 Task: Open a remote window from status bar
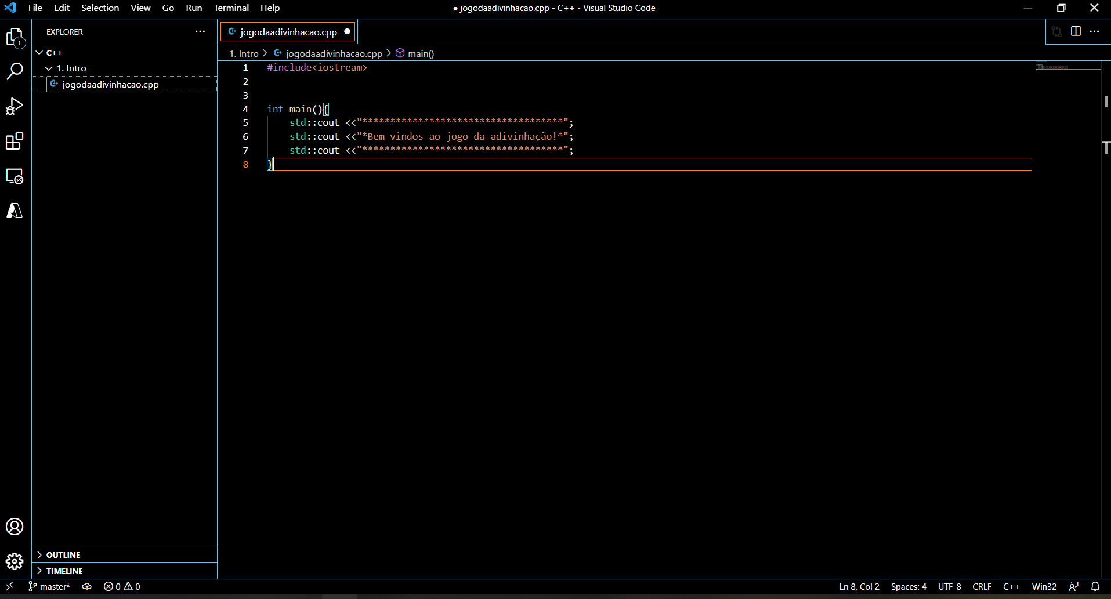click(x=10, y=586)
